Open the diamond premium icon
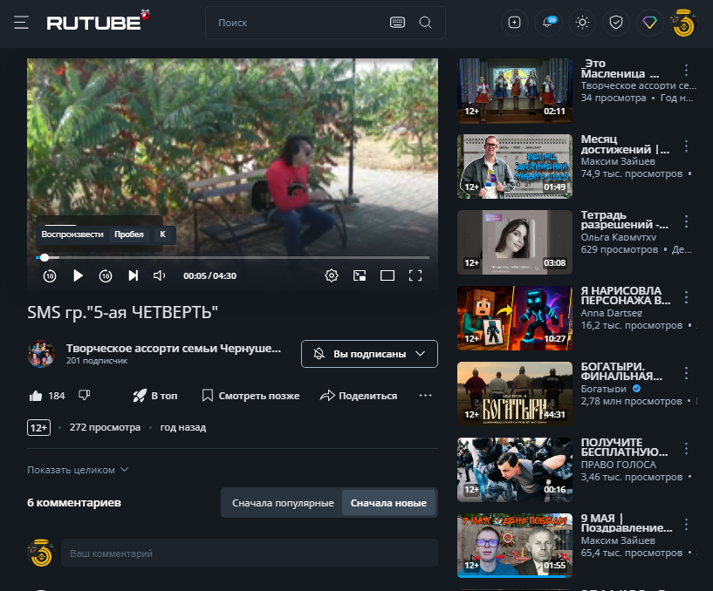Screen dimensions: 713x591 (x=649, y=23)
